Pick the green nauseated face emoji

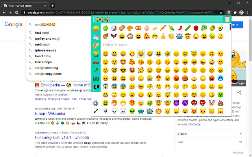[220, 95]
